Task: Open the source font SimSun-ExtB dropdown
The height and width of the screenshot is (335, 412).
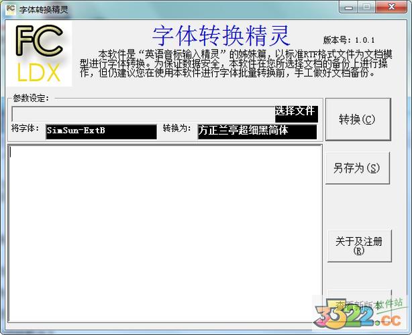Action: (x=101, y=131)
